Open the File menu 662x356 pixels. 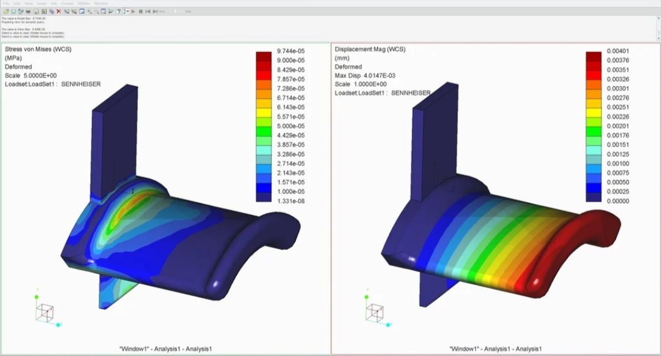pos(6,4)
